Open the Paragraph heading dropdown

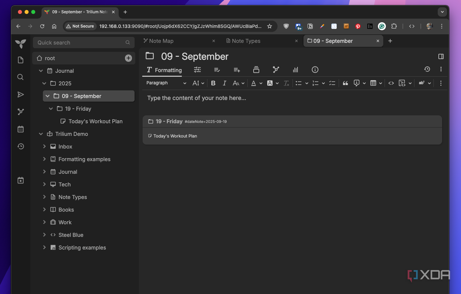[x=166, y=83]
